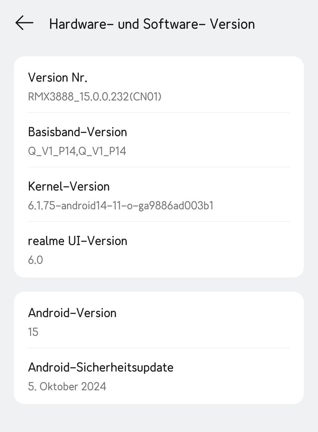This screenshot has height=432, width=318.
Task: Tap the realme UI-Version label
Action: (78, 241)
